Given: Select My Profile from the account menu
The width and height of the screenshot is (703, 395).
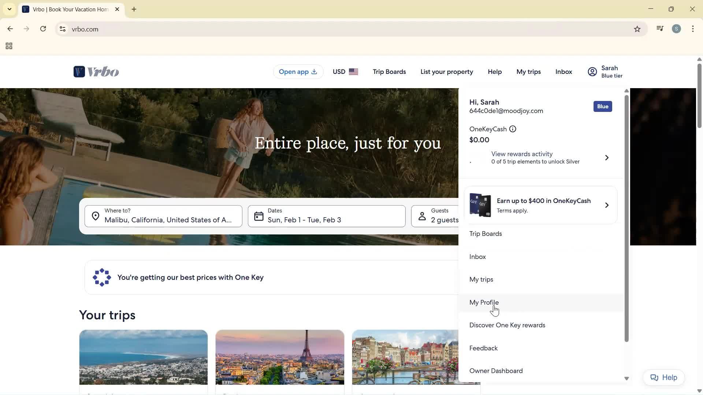Looking at the screenshot, I should [484, 302].
